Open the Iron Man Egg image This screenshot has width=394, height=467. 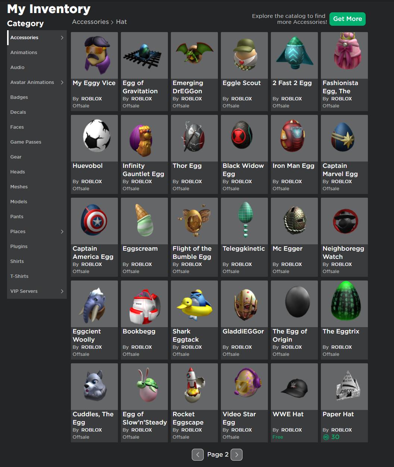coord(294,138)
